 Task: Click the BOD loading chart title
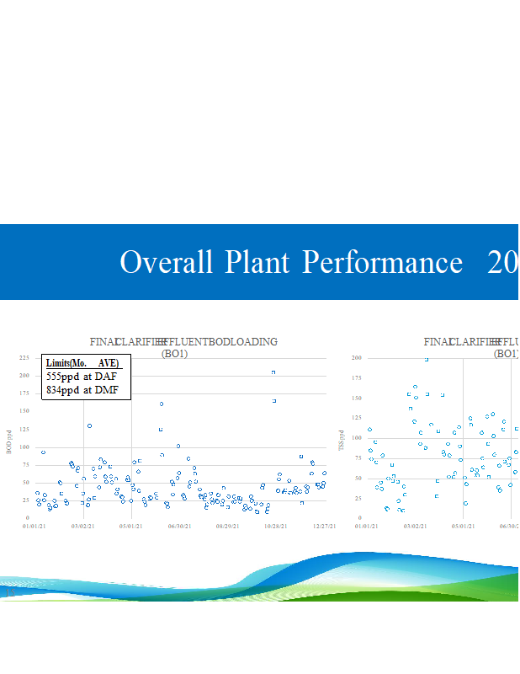[x=183, y=342]
